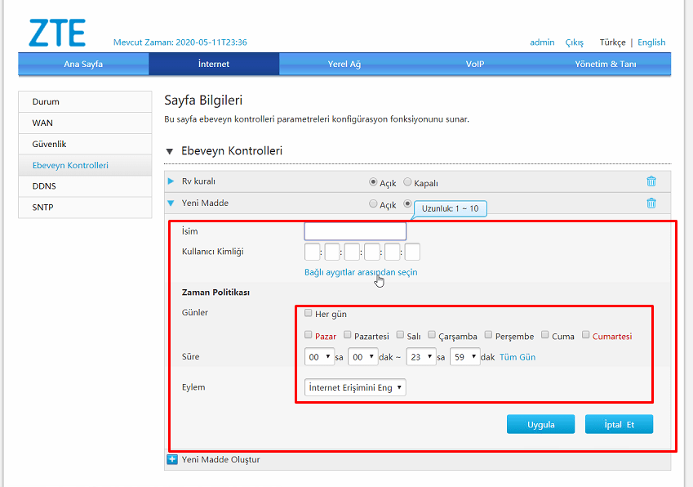
Task: Open the Ana Sayfa tab
Action: 83,64
